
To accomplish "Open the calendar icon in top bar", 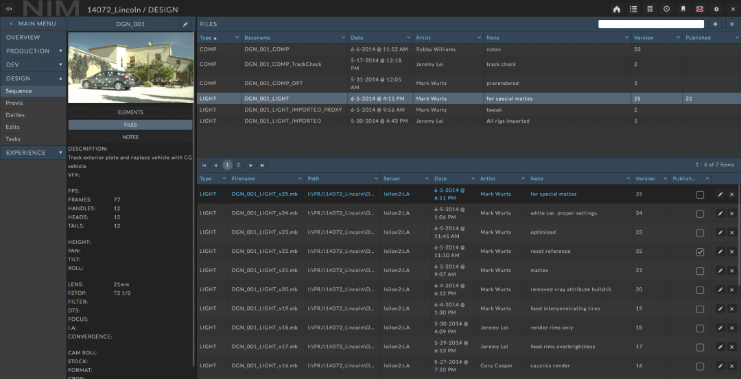I will point(650,9).
